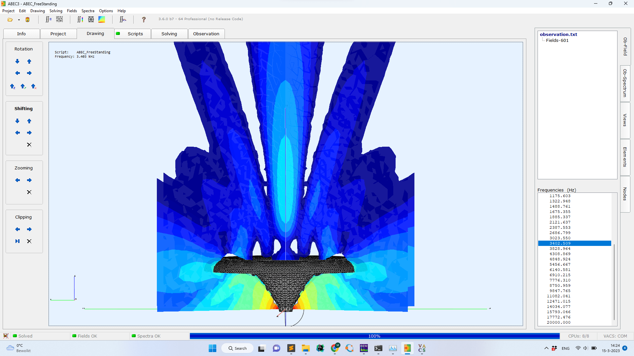Click the integral color-bar fields icon

(x=80, y=19)
